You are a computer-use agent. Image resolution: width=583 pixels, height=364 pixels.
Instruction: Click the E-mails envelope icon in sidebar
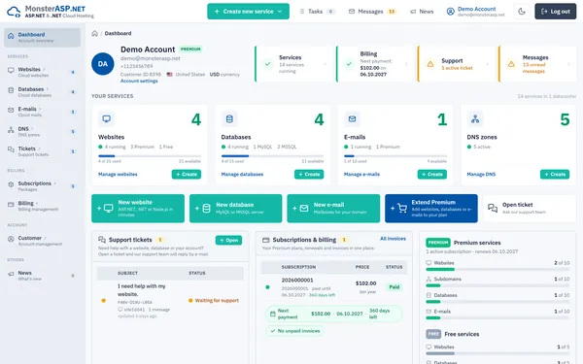(11, 110)
